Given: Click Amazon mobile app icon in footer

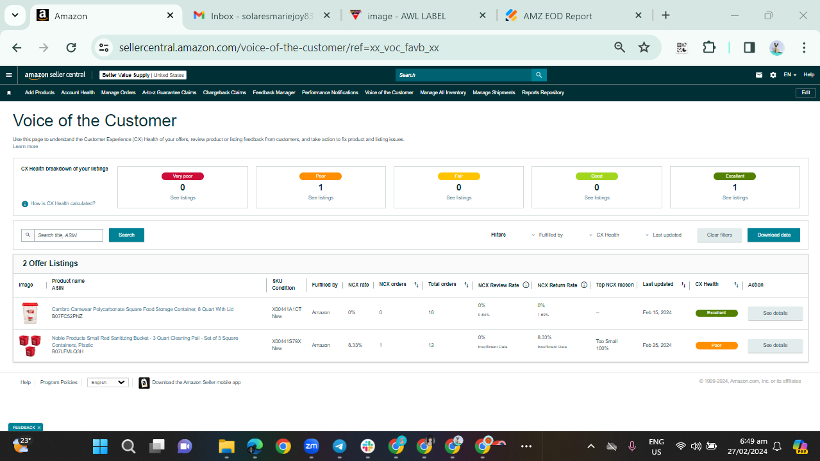Looking at the screenshot, I should (x=144, y=383).
